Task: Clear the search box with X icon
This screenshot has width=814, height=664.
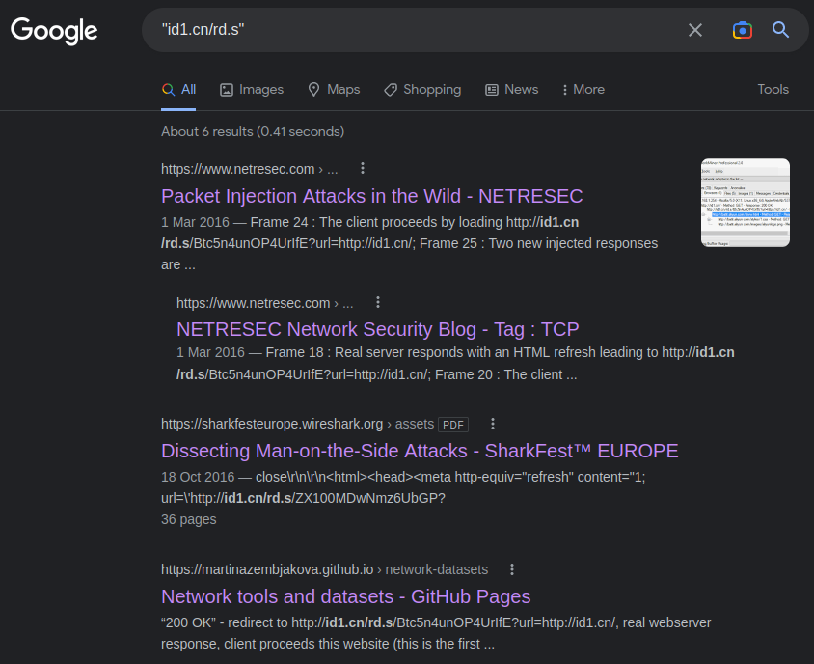Action: [695, 30]
